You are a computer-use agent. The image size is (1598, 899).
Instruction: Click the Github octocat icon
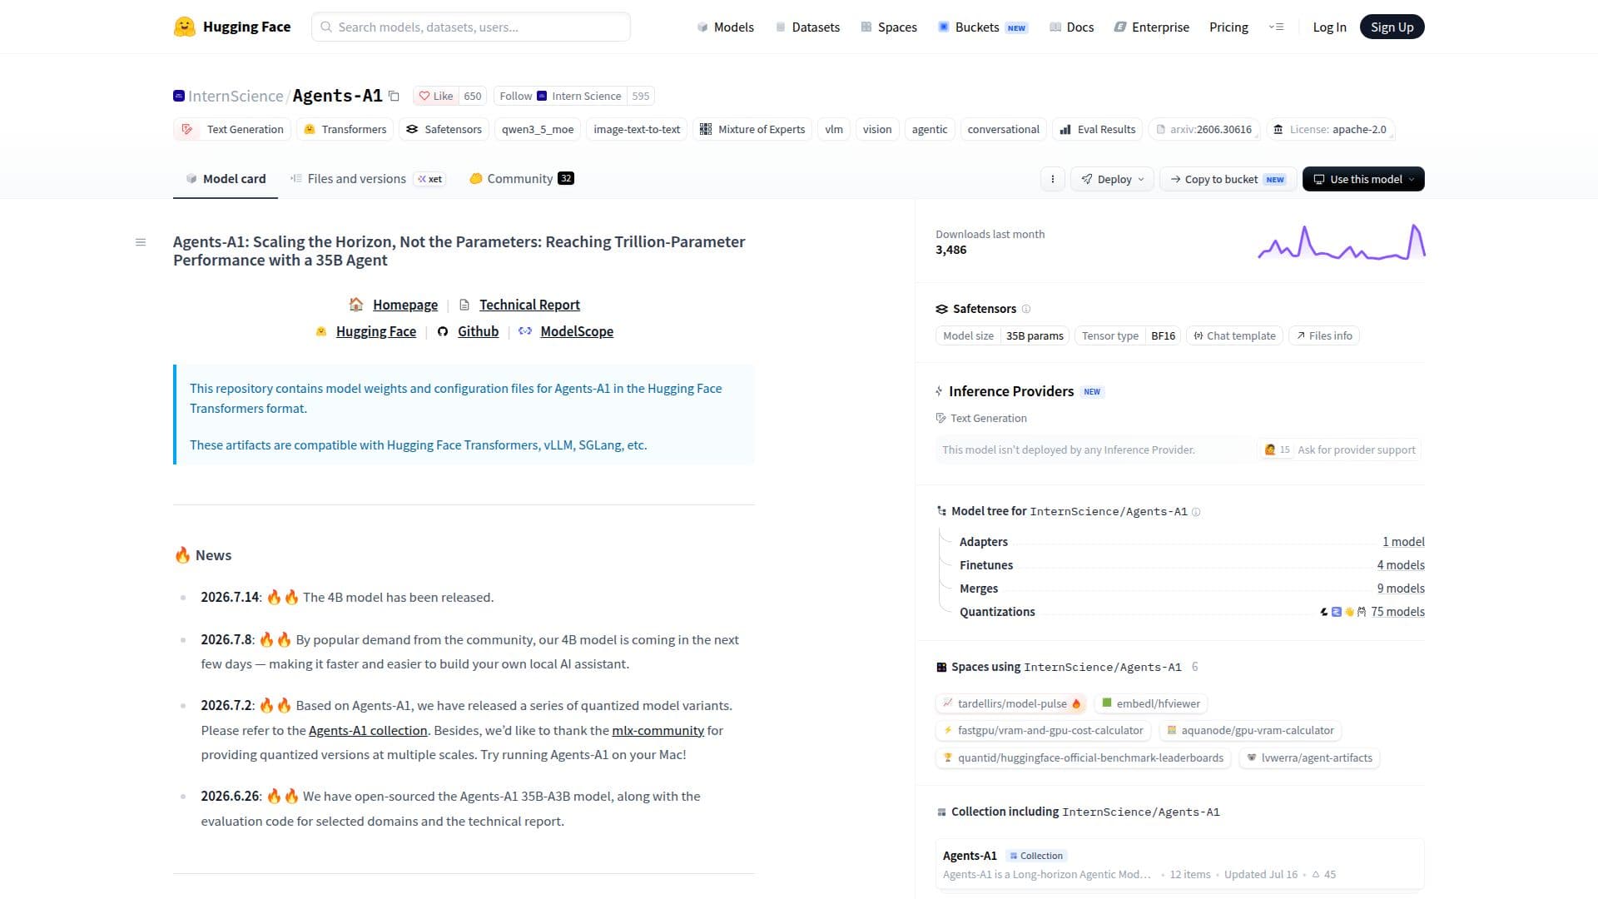coord(443,331)
